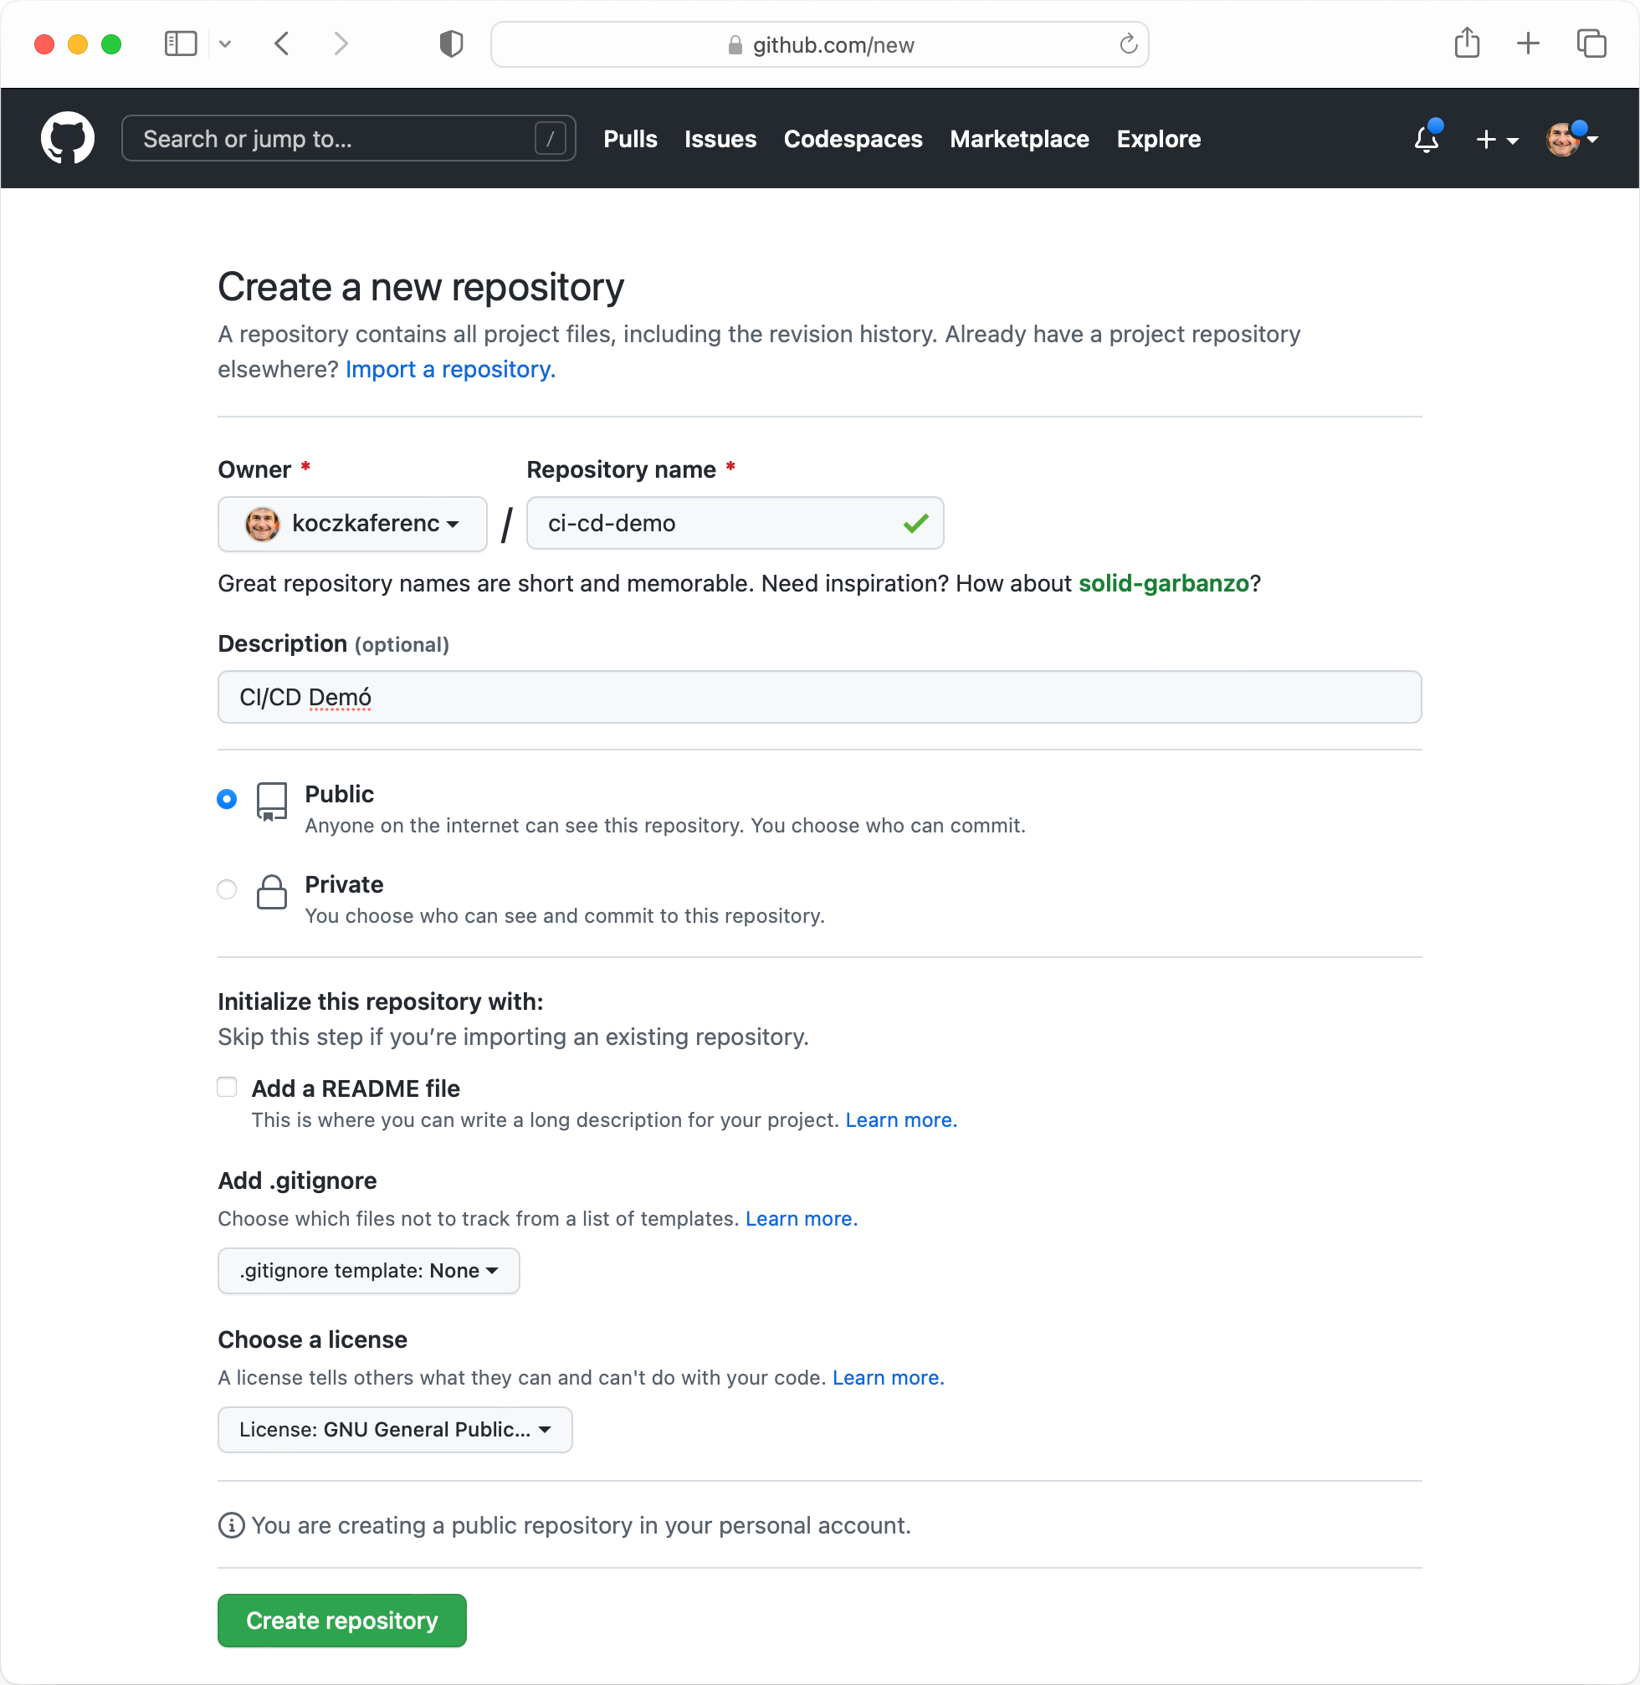Go back with the browser arrow
The height and width of the screenshot is (1685, 1640).
pyautogui.click(x=282, y=43)
